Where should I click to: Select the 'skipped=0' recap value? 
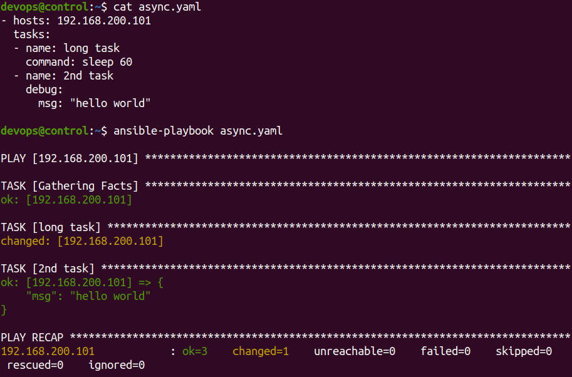click(524, 351)
